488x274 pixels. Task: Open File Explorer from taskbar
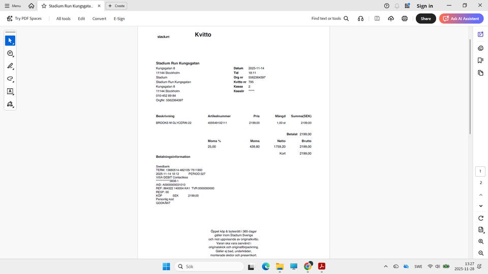click(280, 266)
